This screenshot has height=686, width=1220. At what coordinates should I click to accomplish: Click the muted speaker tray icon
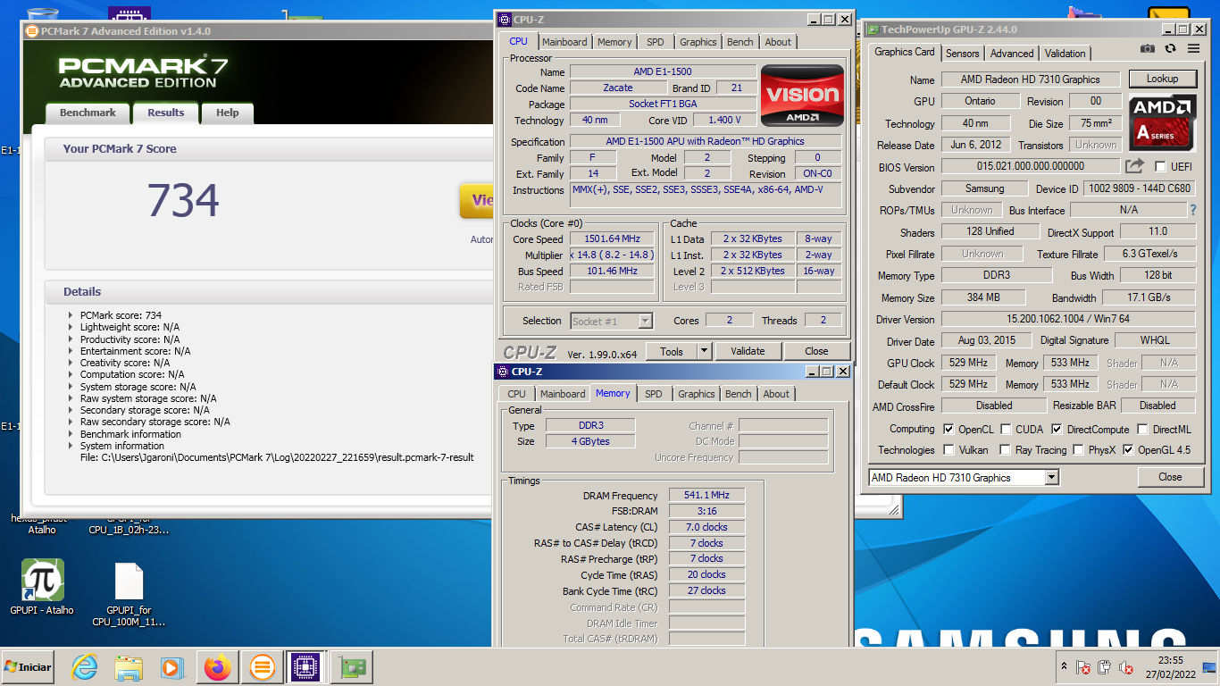click(1124, 667)
